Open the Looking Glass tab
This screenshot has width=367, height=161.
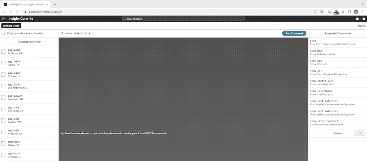click(11, 26)
